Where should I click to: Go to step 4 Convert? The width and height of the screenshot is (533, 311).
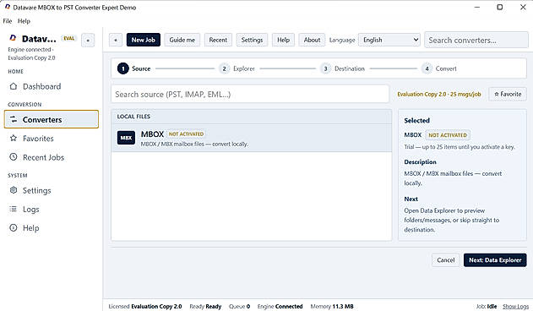tap(439, 68)
